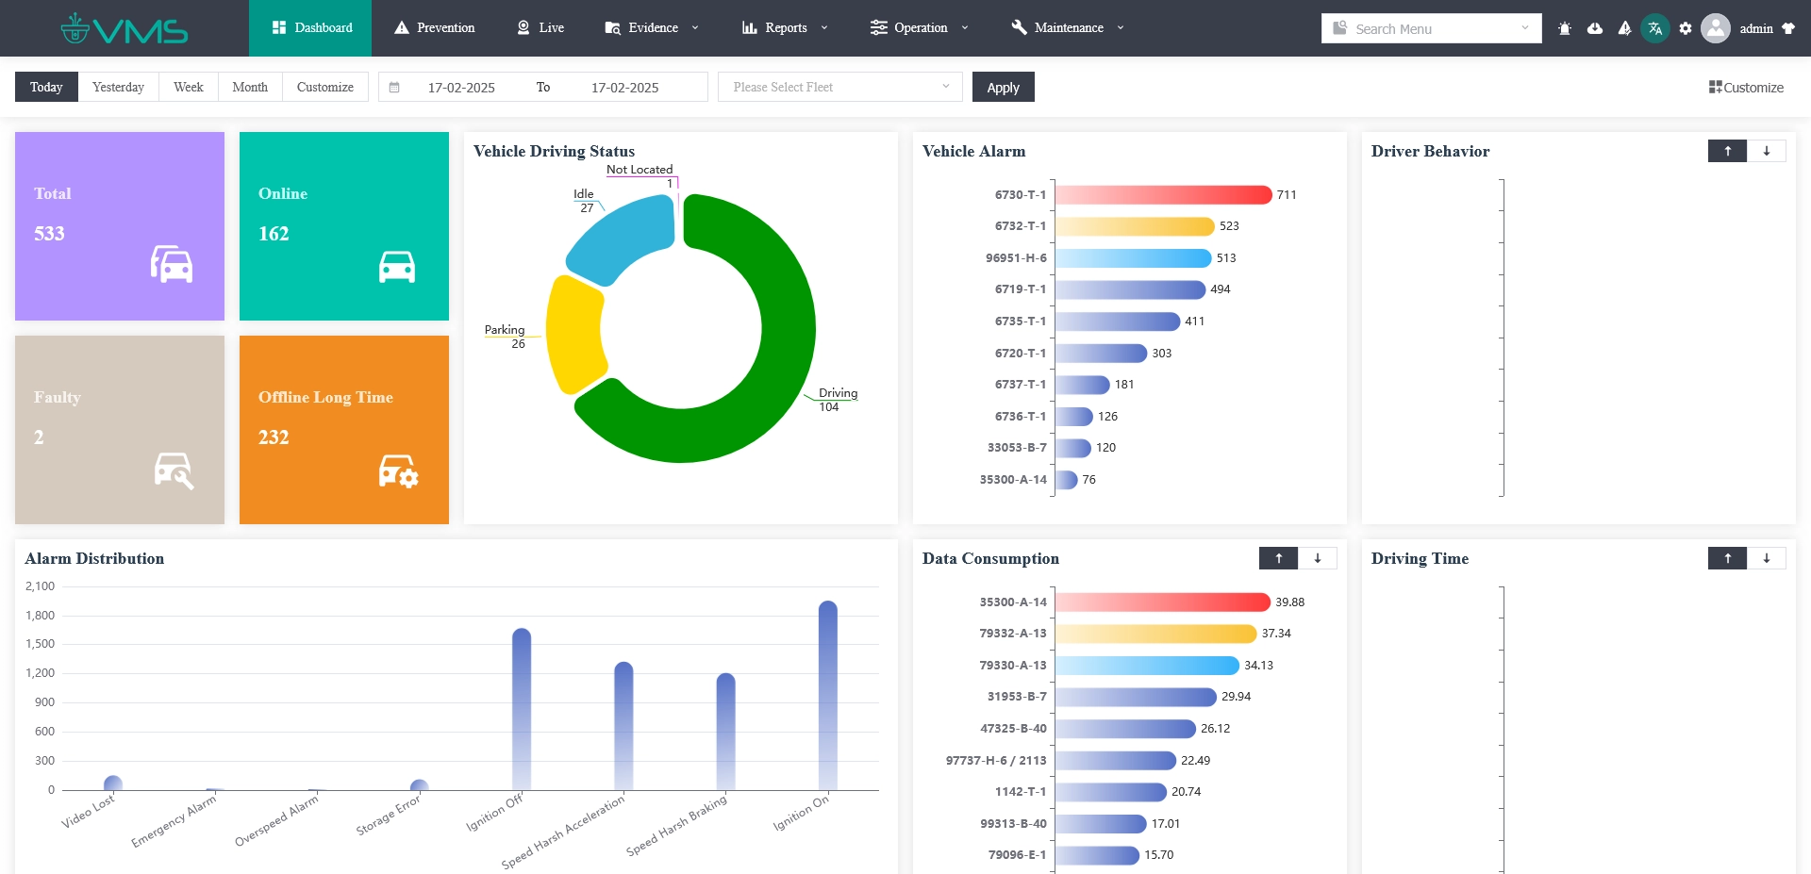Sort Driver Behavior ascending with up arrow
This screenshot has height=874, width=1811.
coord(1727,151)
